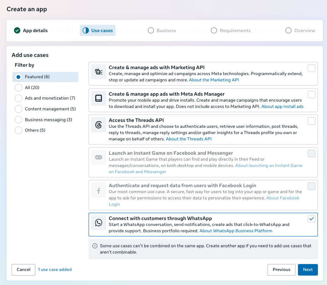Jump to the Business step

(x=162, y=31)
